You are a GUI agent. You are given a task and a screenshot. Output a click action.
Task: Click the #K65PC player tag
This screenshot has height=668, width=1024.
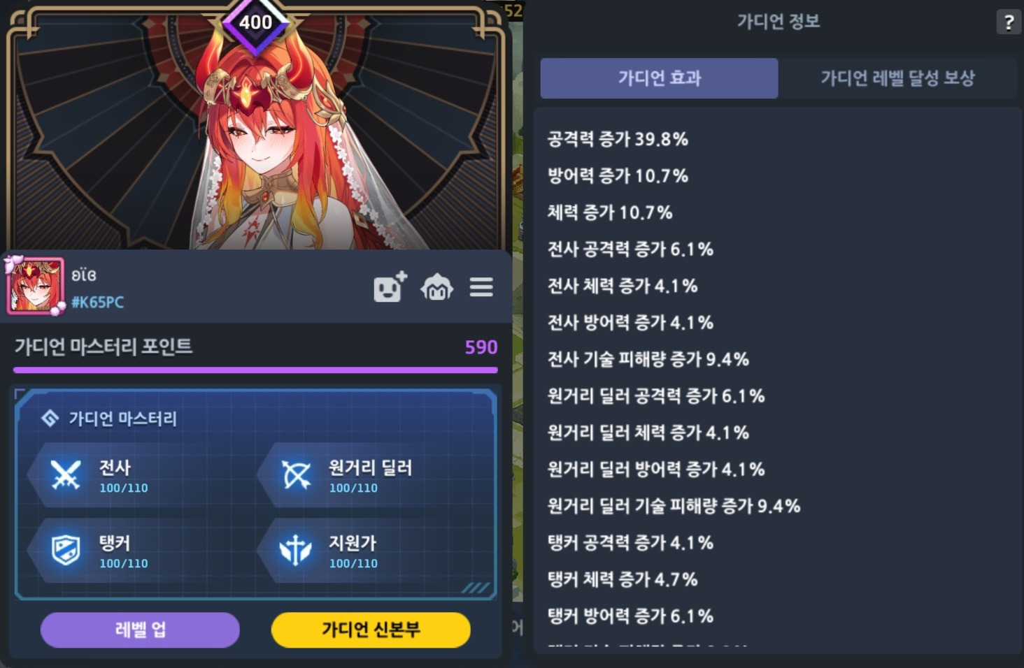[97, 303]
